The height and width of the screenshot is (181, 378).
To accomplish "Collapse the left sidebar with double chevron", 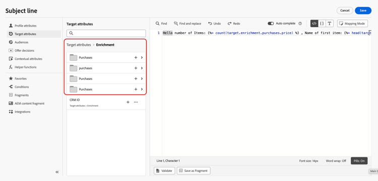I will [57, 172].
